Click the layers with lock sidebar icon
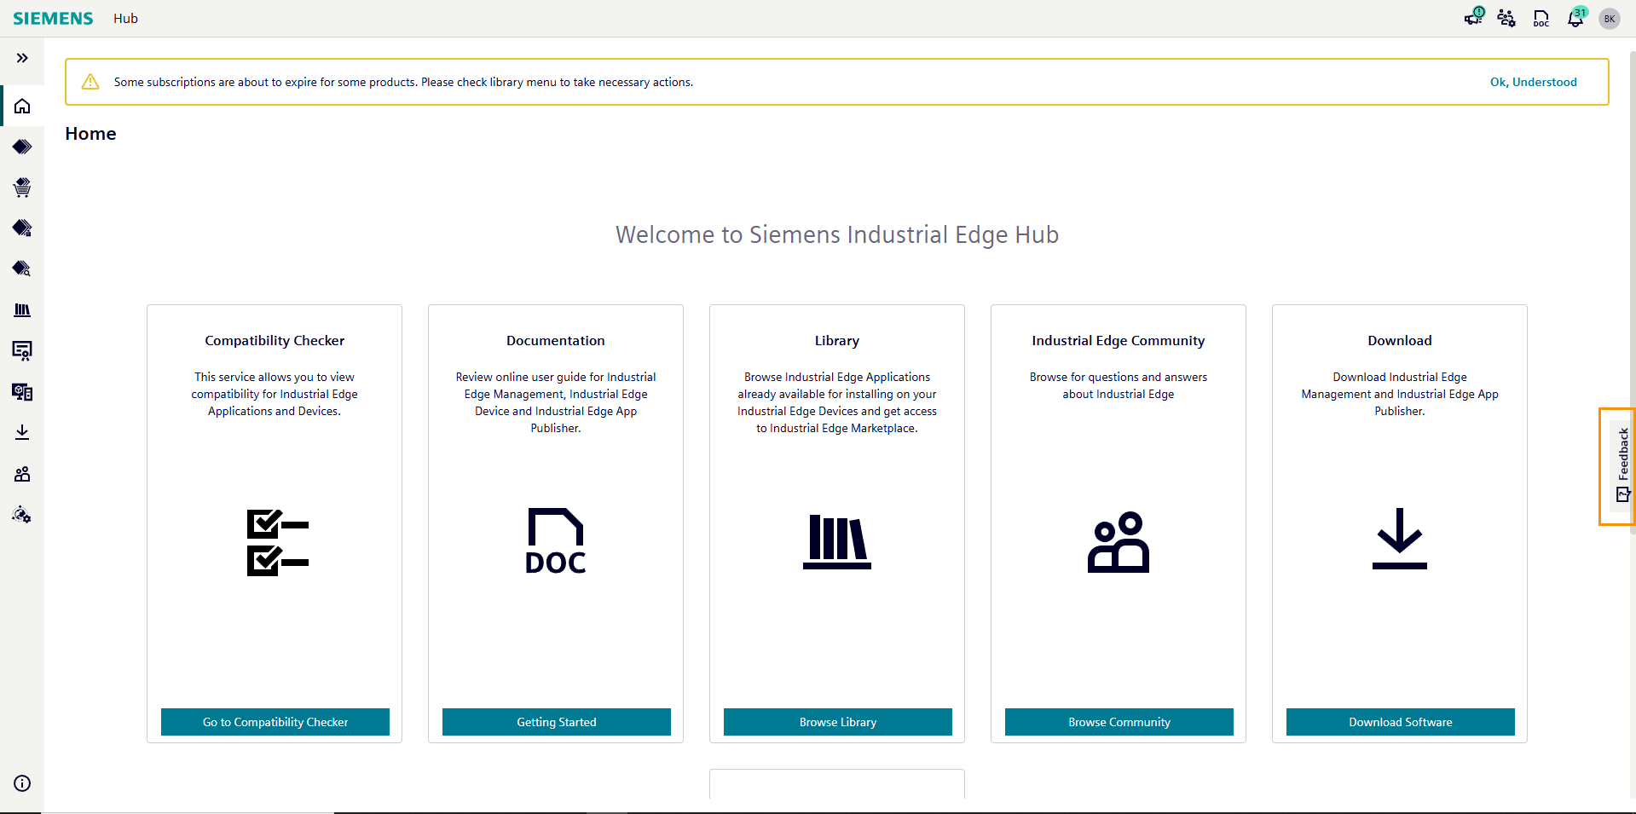This screenshot has height=814, width=1636. coord(22,228)
